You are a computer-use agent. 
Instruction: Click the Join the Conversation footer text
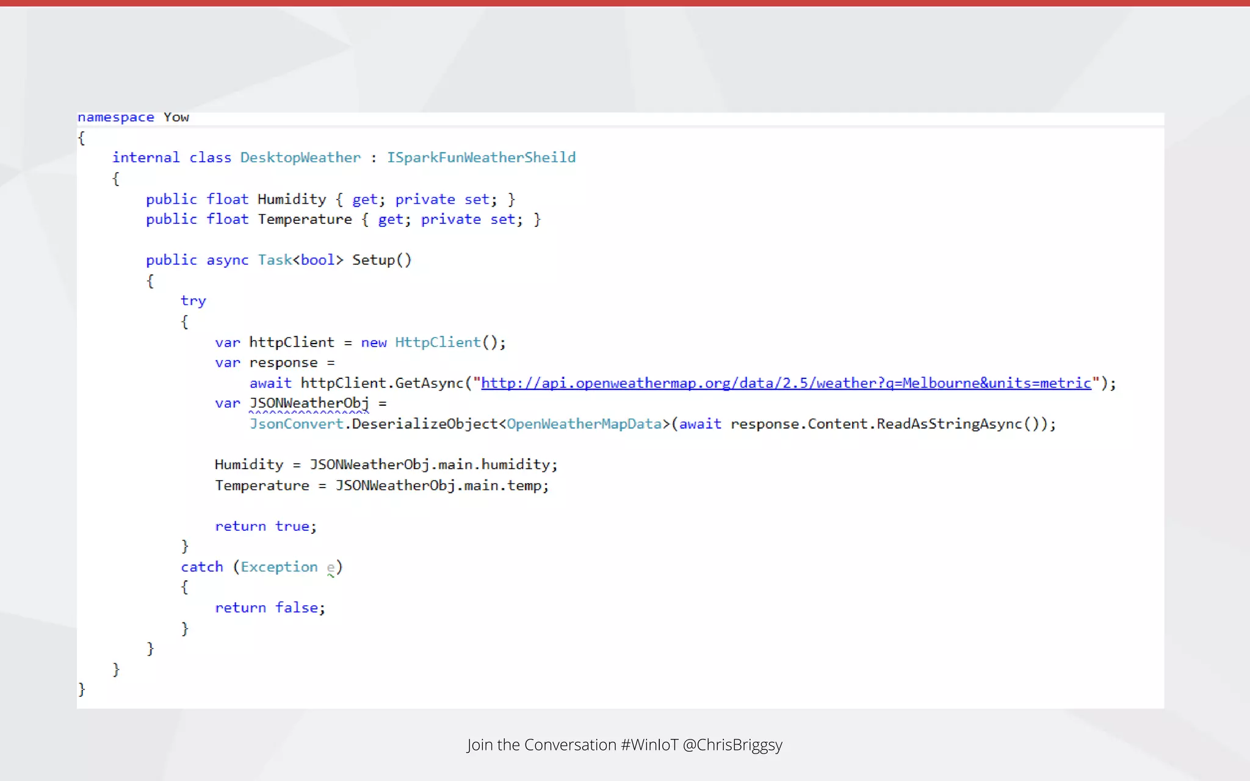click(624, 745)
